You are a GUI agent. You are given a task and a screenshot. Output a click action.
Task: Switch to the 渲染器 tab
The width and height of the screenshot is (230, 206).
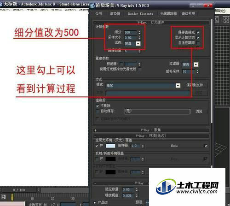pos(115,13)
